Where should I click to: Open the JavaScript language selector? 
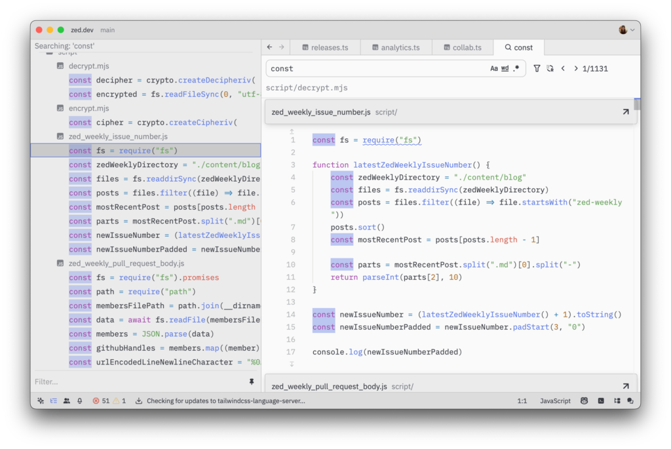[x=555, y=401]
